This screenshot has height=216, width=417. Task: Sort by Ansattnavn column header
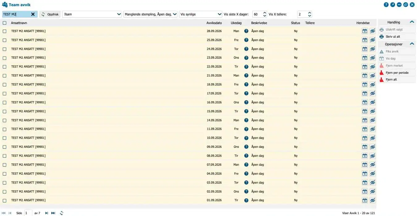pyautogui.click(x=19, y=23)
